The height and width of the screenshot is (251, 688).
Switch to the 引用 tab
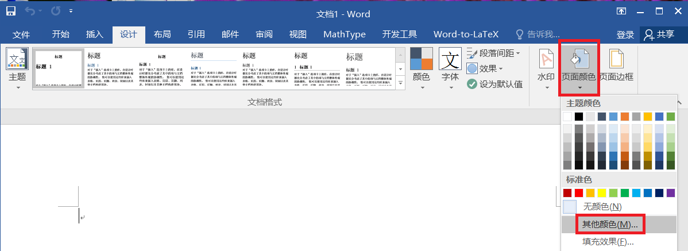pos(196,34)
